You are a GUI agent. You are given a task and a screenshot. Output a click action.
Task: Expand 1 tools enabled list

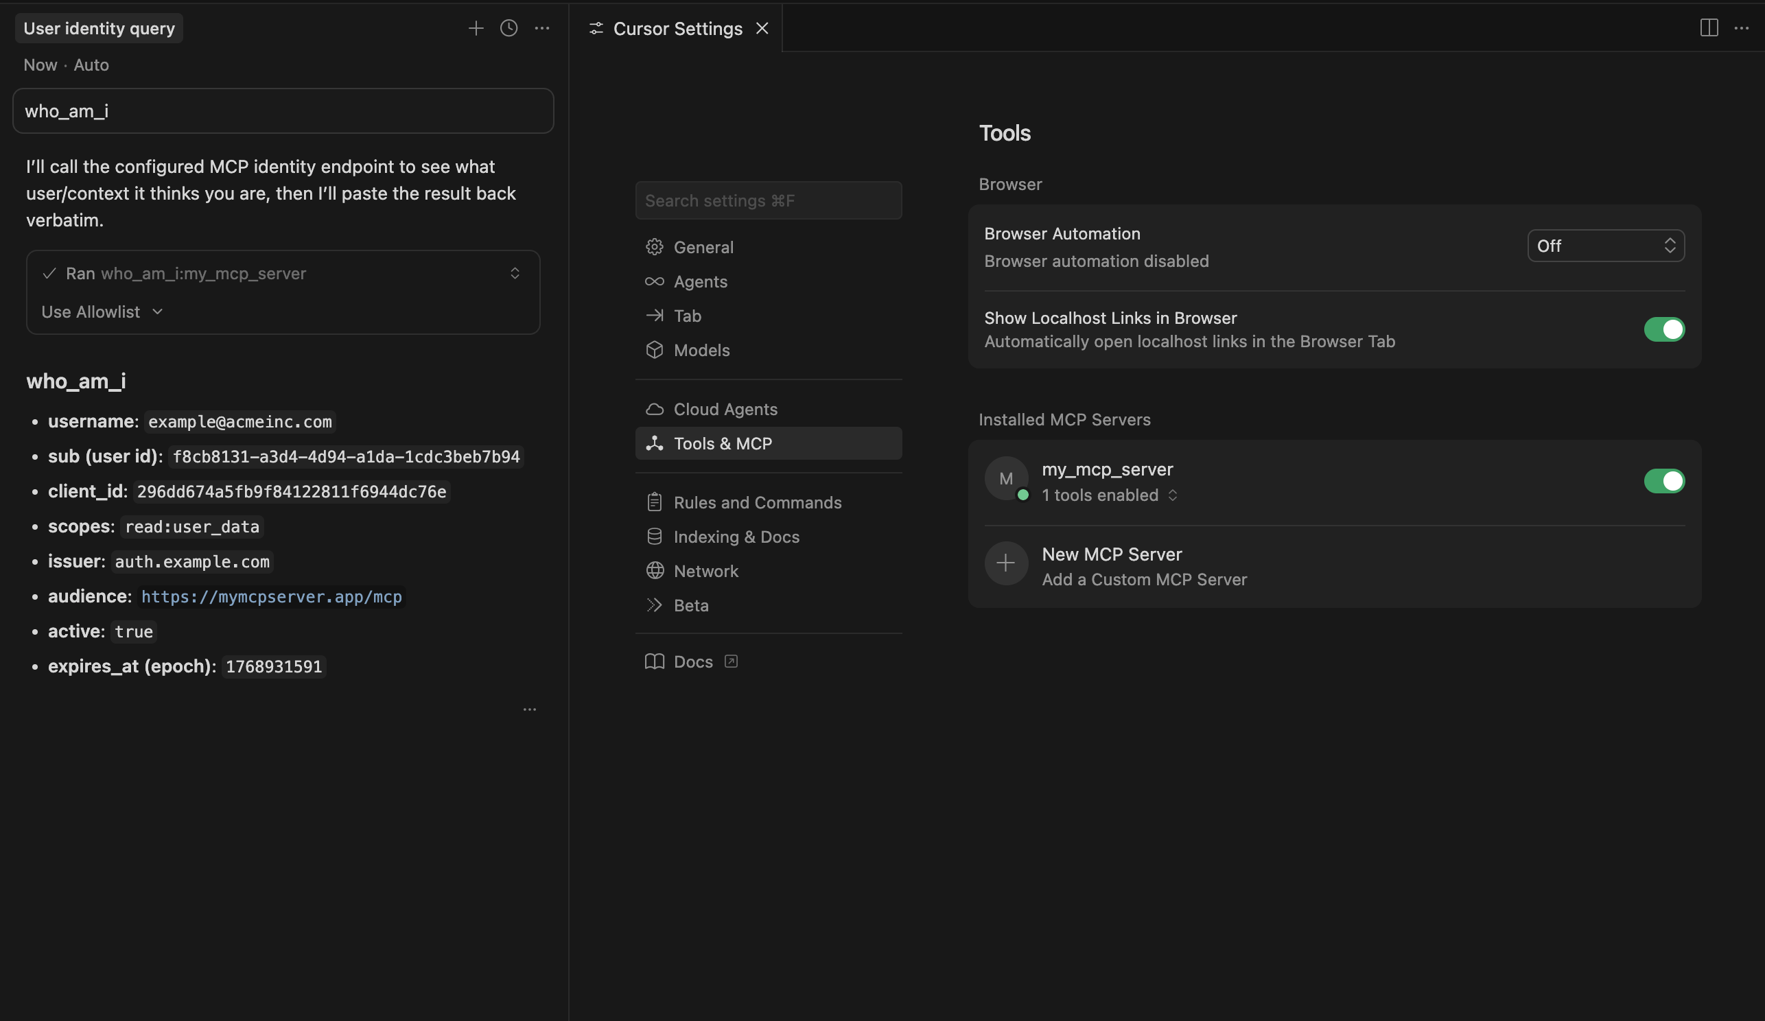pos(1110,495)
